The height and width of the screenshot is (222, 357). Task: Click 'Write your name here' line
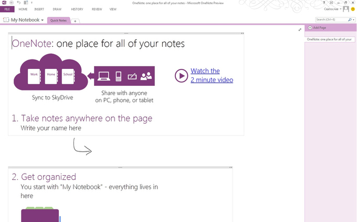click(x=51, y=128)
